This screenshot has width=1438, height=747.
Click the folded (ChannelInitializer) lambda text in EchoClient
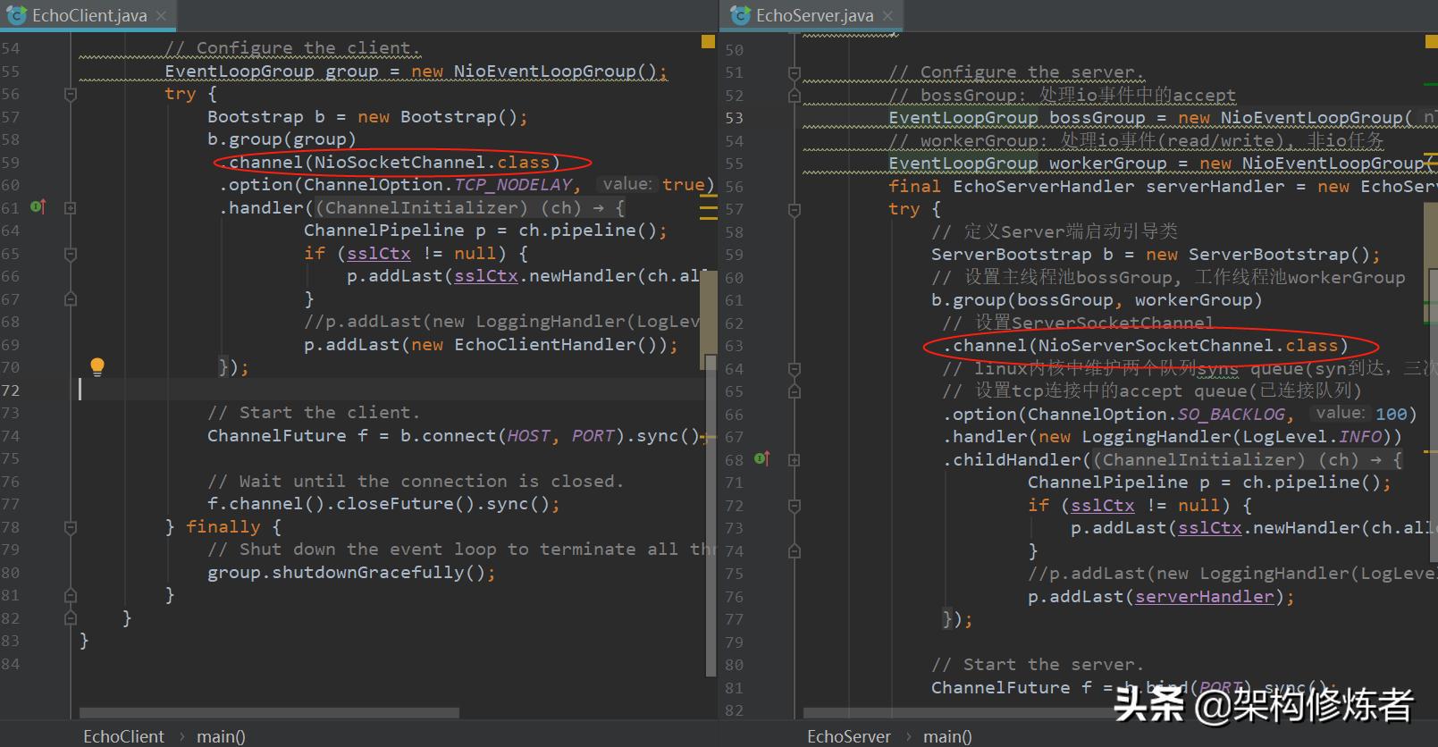(x=420, y=208)
